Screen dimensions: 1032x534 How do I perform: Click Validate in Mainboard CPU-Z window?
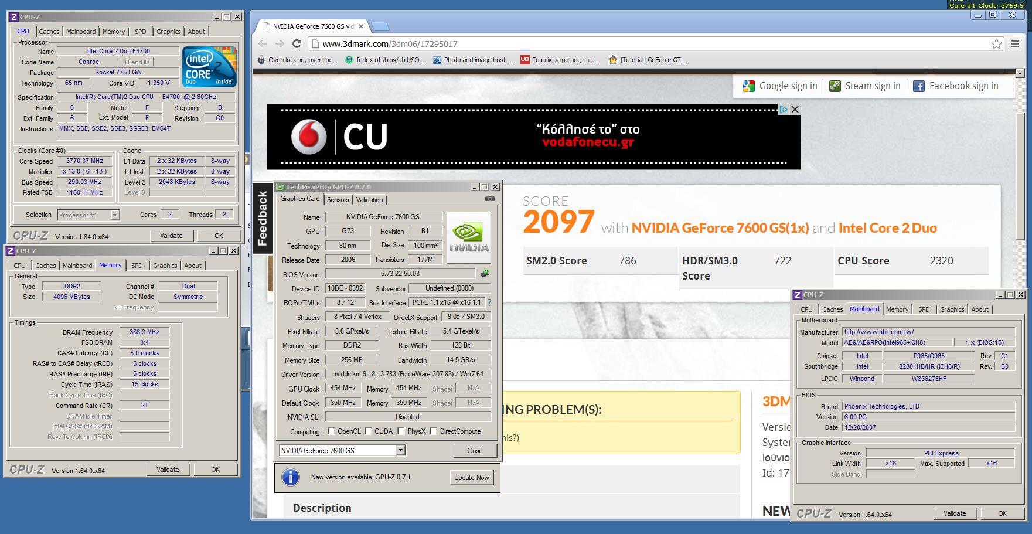coord(955,513)
